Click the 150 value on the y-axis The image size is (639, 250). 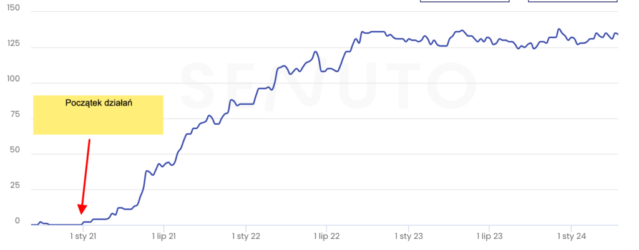(13, 8)
